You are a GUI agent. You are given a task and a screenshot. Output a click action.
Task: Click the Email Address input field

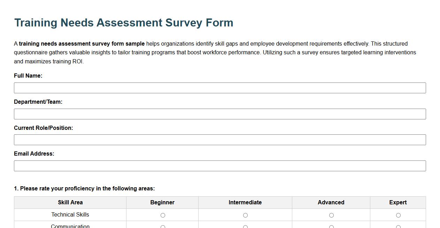[219, 166]
